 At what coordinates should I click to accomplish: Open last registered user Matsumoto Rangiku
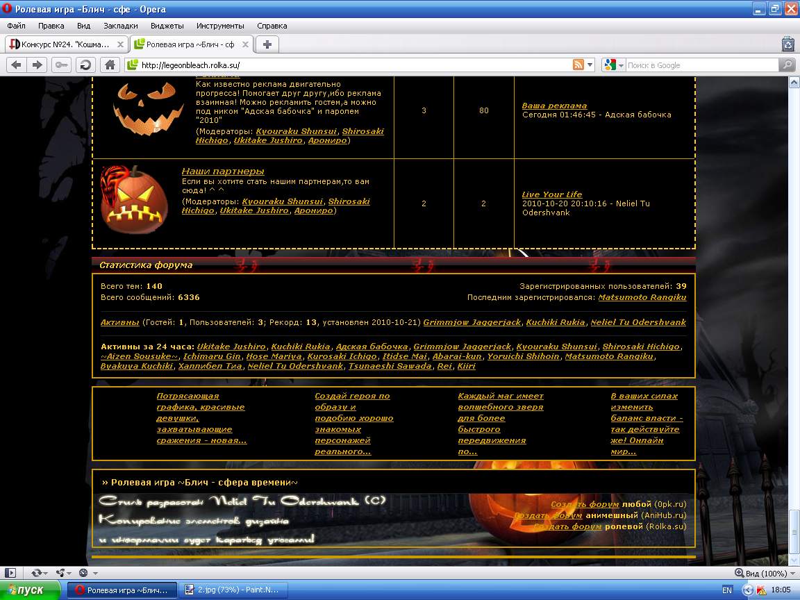(642, 297)
